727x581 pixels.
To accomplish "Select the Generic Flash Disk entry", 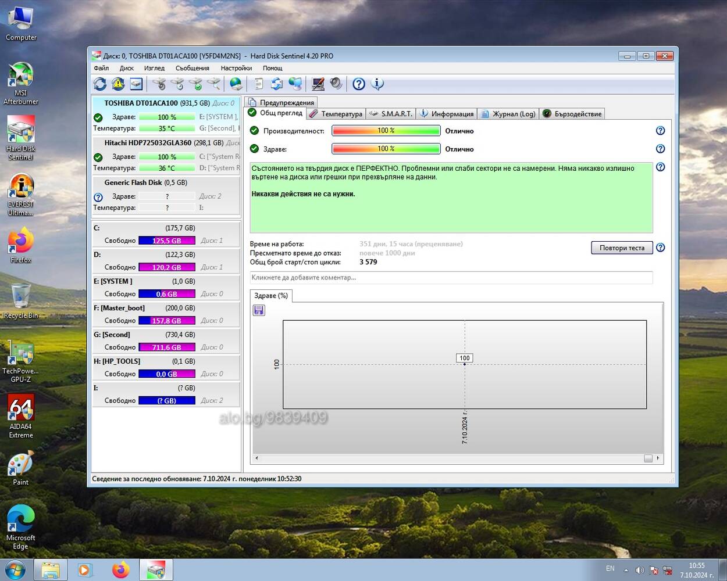I will 166,195.
